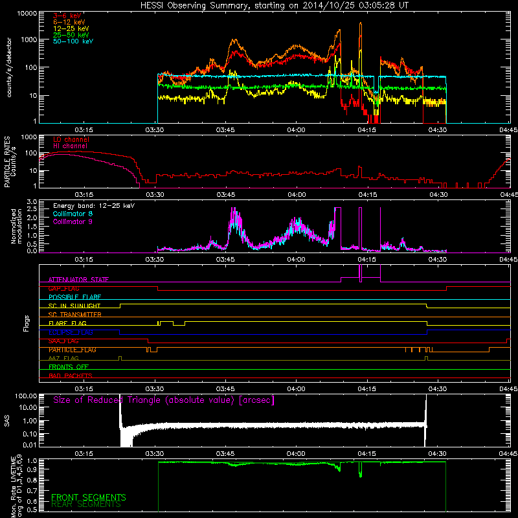The image size is (518, 518).
Task: Select the FRONT SEGMENTS legend label
Action: tap(89, 497)
